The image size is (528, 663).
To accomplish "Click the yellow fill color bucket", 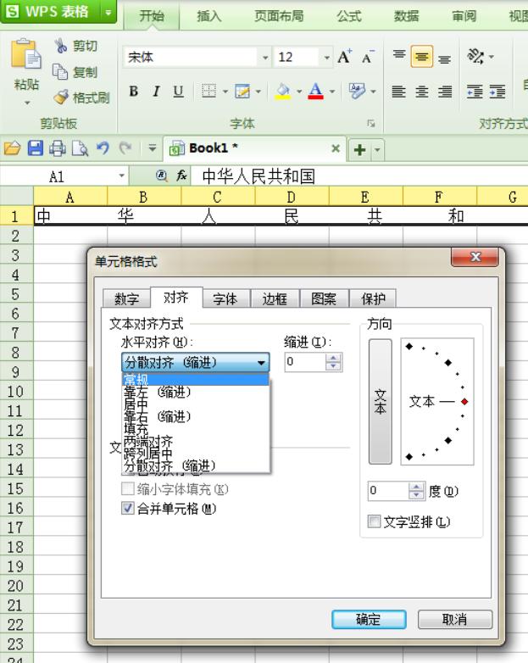I will (283, 92).
